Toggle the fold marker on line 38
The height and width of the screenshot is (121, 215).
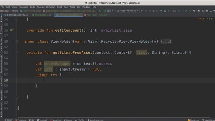click(16, 41)
